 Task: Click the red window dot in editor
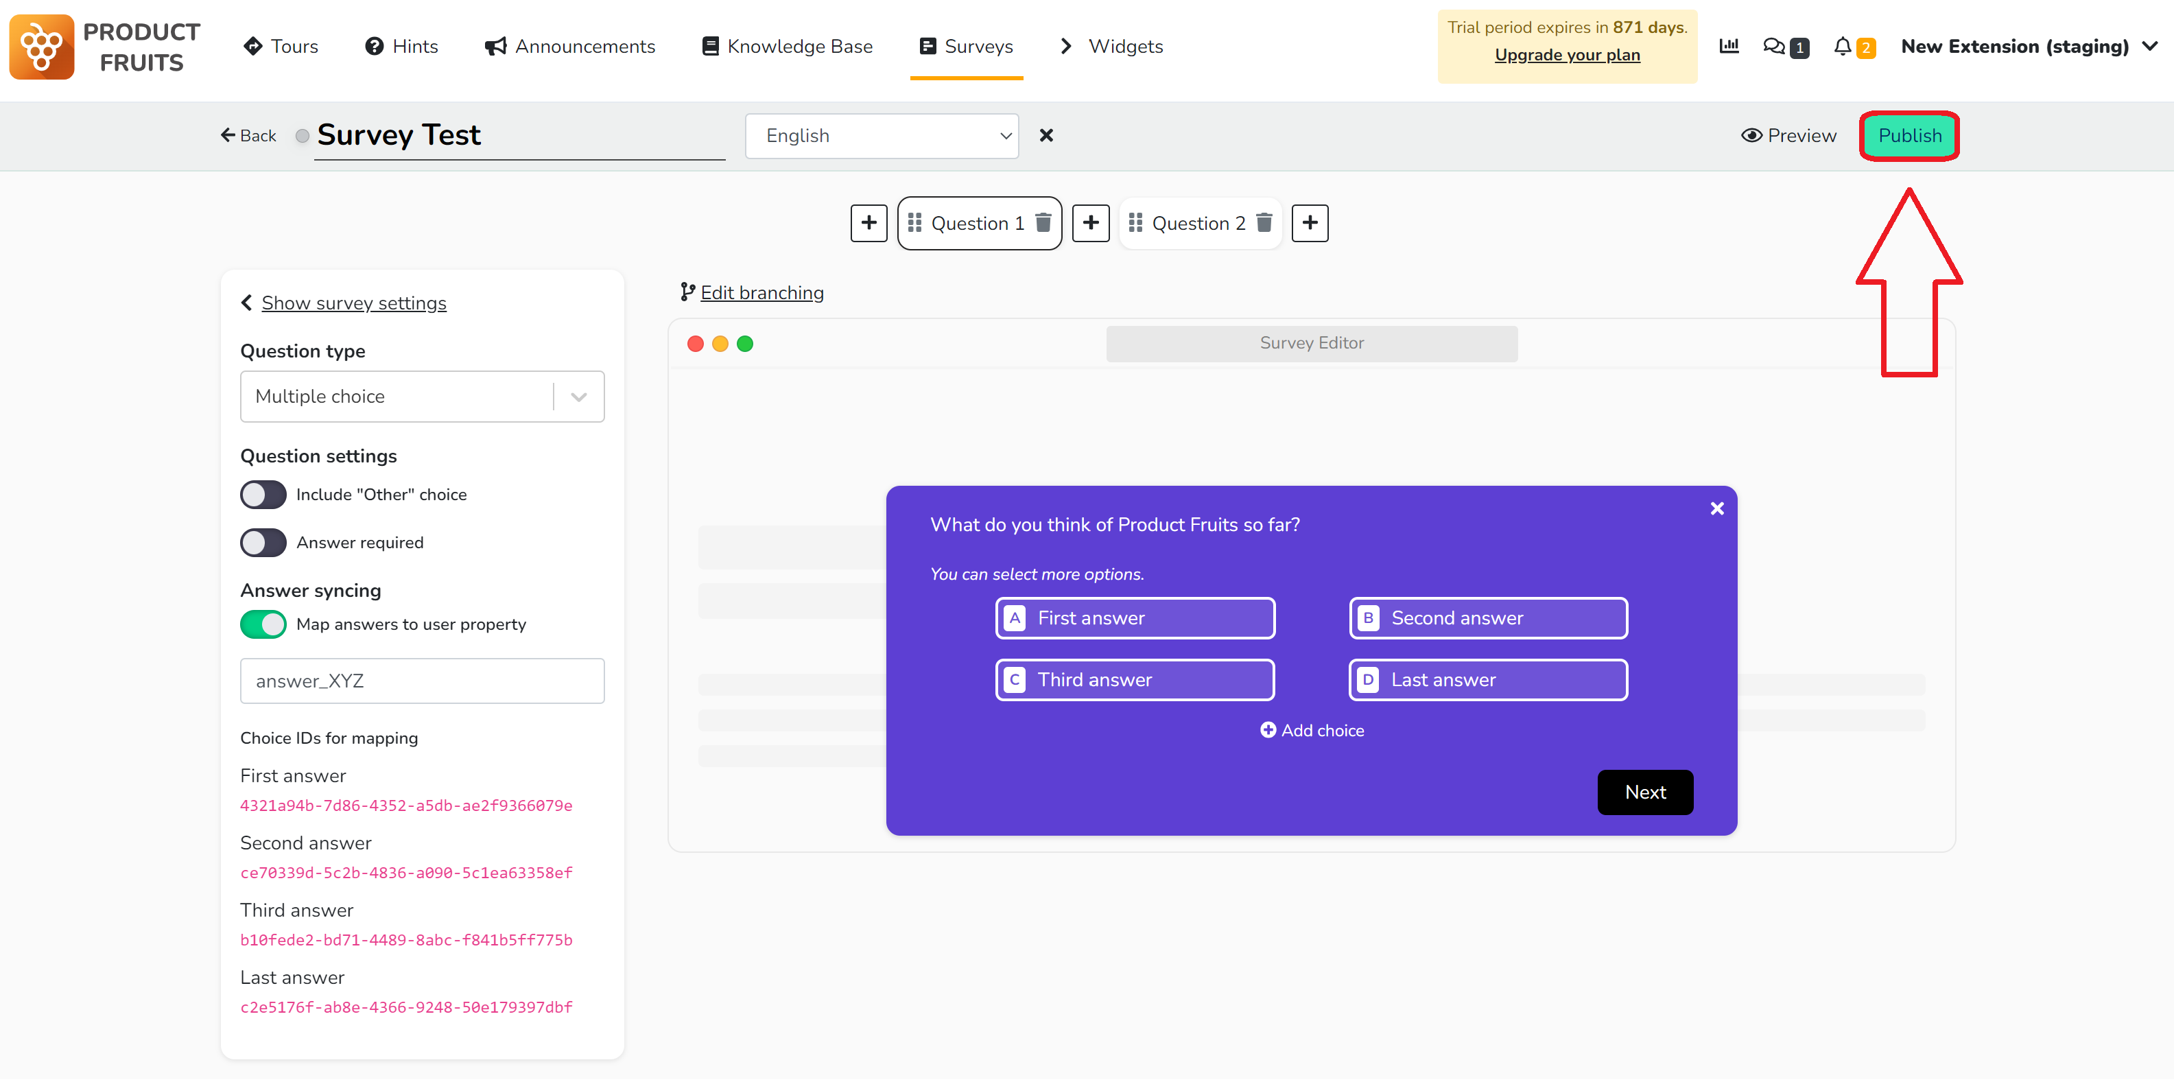[x=696, y=344]
